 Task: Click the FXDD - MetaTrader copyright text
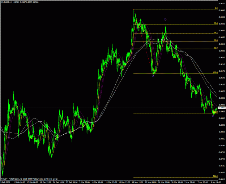[30, 179]
